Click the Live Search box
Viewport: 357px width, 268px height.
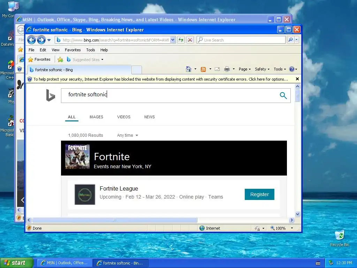[x=241, y=40]
